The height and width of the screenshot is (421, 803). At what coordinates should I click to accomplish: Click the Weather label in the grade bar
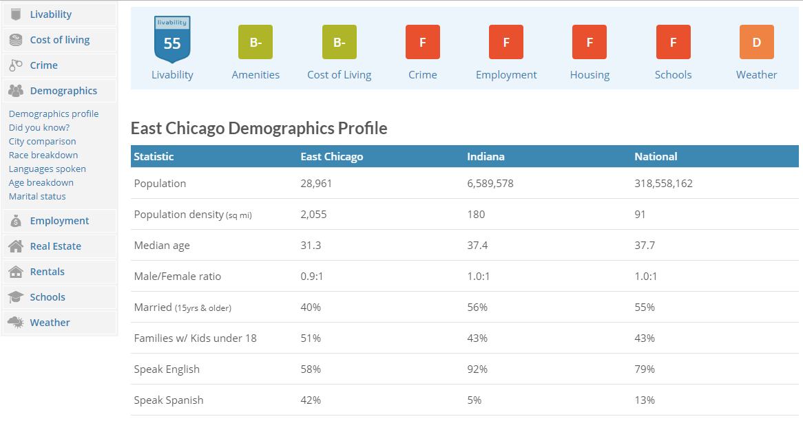pos(756,75)
